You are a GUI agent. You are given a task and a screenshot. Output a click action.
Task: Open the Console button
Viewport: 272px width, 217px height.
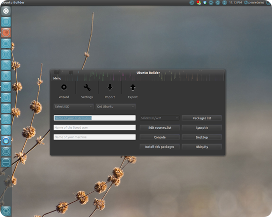pyautogui.click(x=160, y=137)
